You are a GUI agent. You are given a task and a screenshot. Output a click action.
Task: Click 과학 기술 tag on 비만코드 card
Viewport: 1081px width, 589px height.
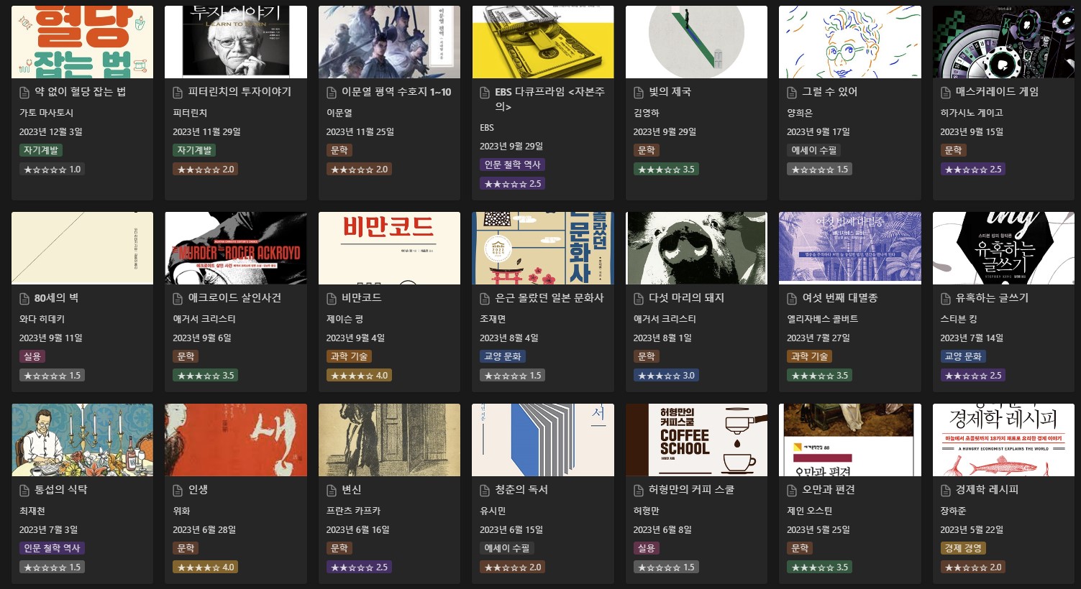349,356
